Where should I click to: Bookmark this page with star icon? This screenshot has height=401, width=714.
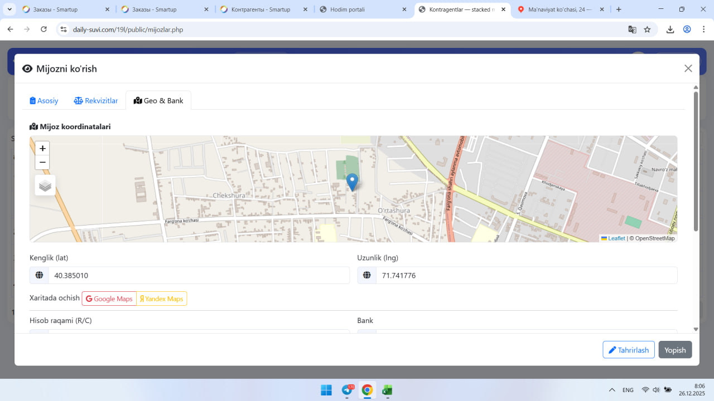[x=647, y=30]
